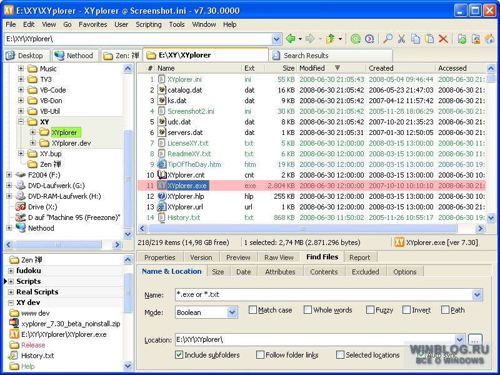
Task: Sort by the Name column header
Action: tap(198, 68)
